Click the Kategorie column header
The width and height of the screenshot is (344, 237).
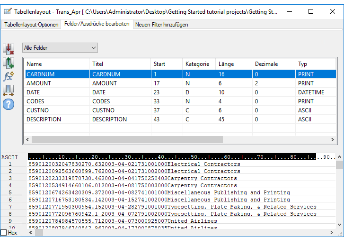[198, 64]
